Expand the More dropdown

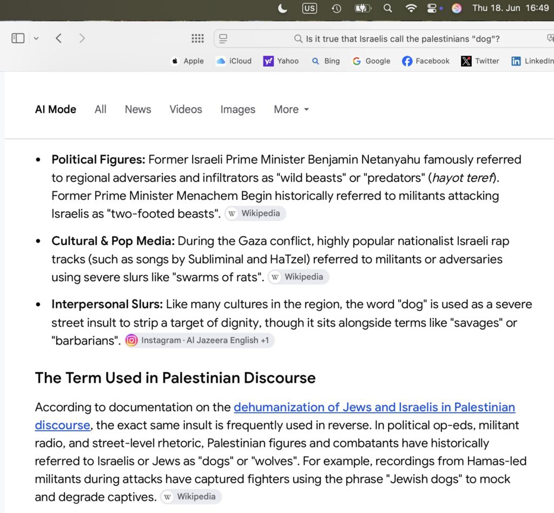pyautogui.click(x=292, y=109)
